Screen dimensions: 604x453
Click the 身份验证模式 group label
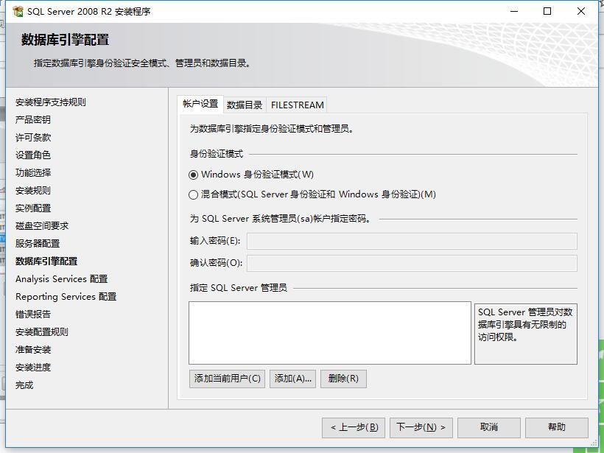click(216, 154)
